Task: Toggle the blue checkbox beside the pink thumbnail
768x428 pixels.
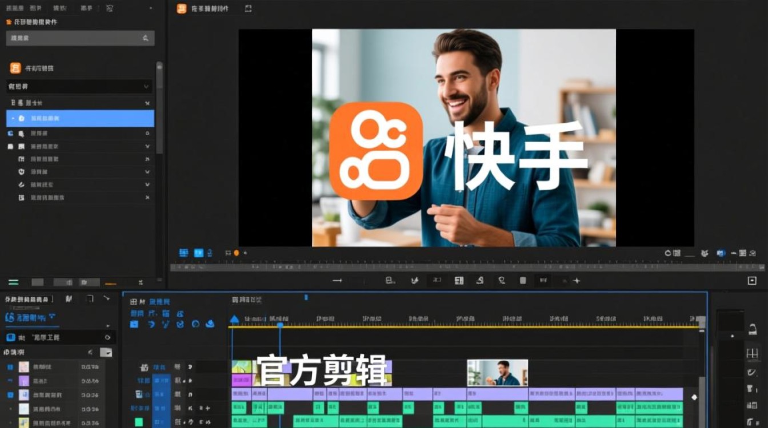Action: point(10,367)
